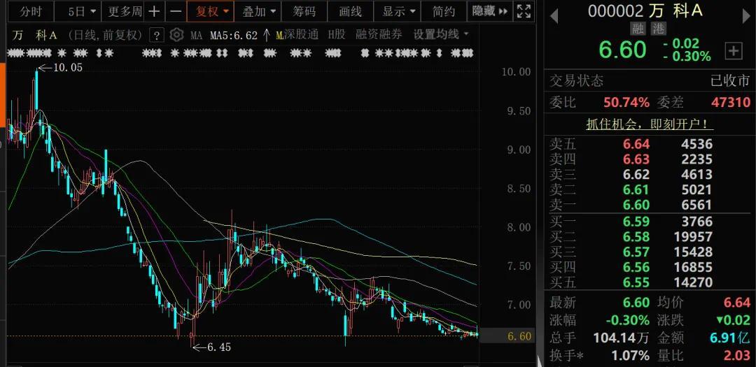
Task: Go to next stock with right arrow
Action: point(748,16)
